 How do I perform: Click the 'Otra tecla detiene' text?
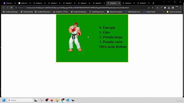113,47
